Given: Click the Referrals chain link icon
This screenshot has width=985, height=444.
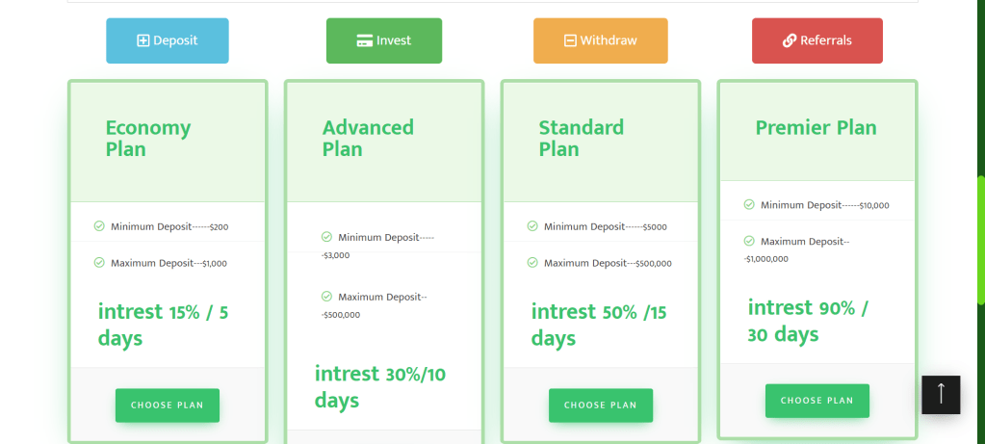Looking at the screenshot, I should [x=790, y=40].
